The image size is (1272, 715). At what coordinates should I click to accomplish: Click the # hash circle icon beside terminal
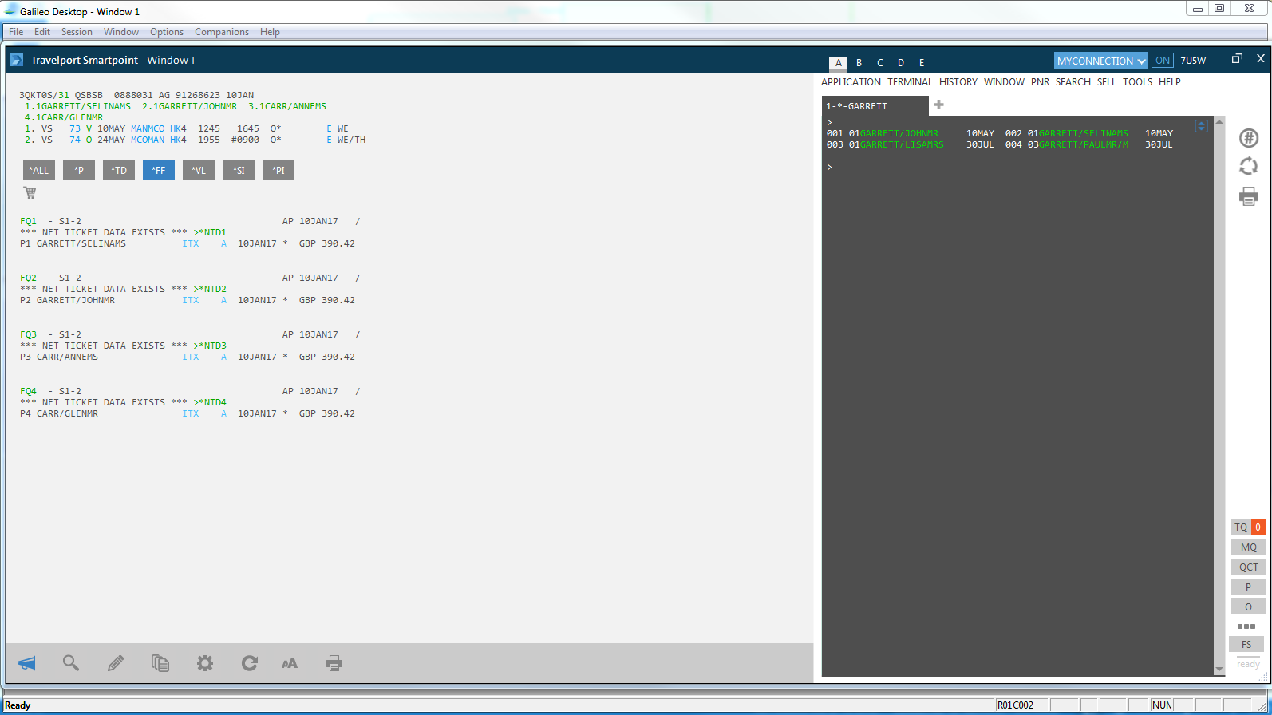(x=1249, y=138)
